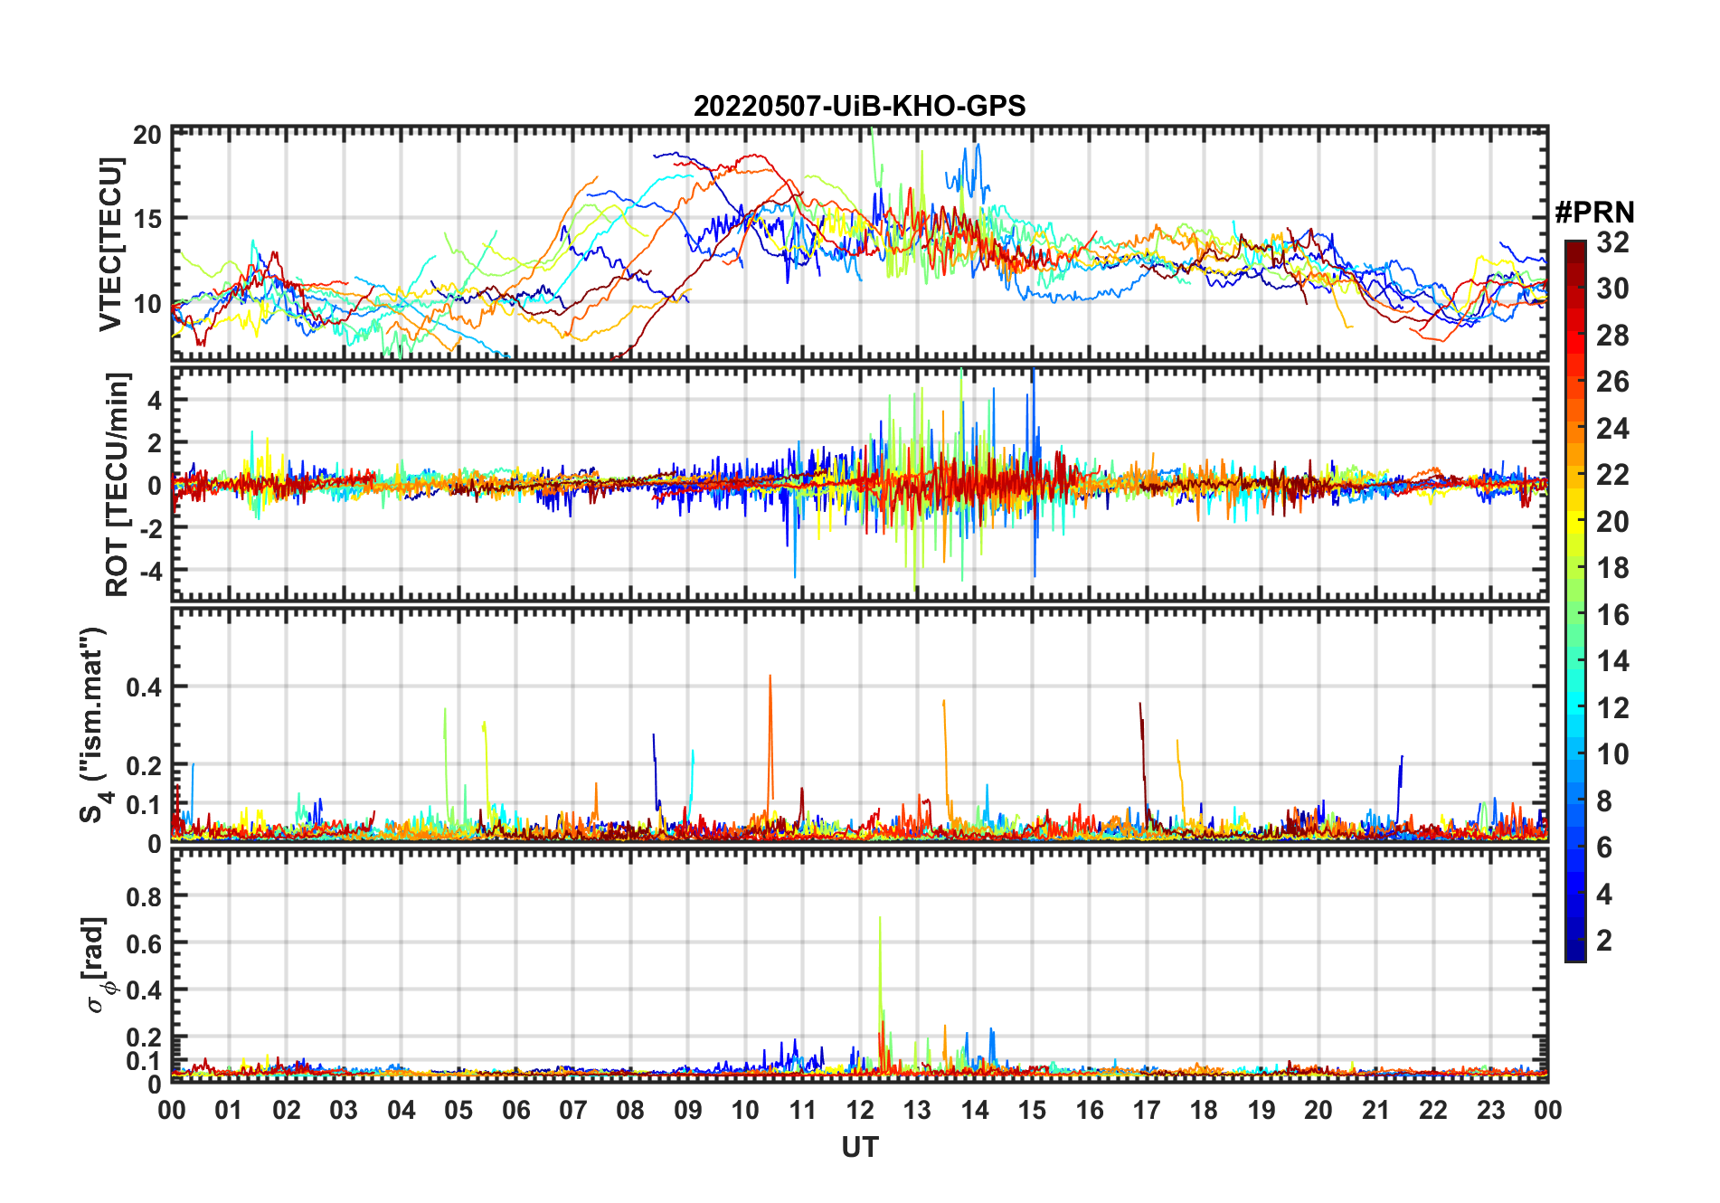Select tick label 30 on PRN colorbar

click(x=1612, y=289)
